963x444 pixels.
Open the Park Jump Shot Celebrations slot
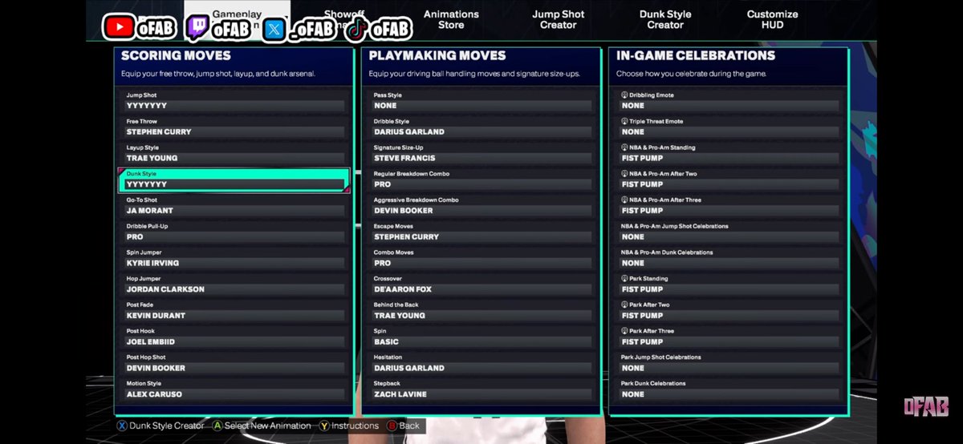pos(729,363)
